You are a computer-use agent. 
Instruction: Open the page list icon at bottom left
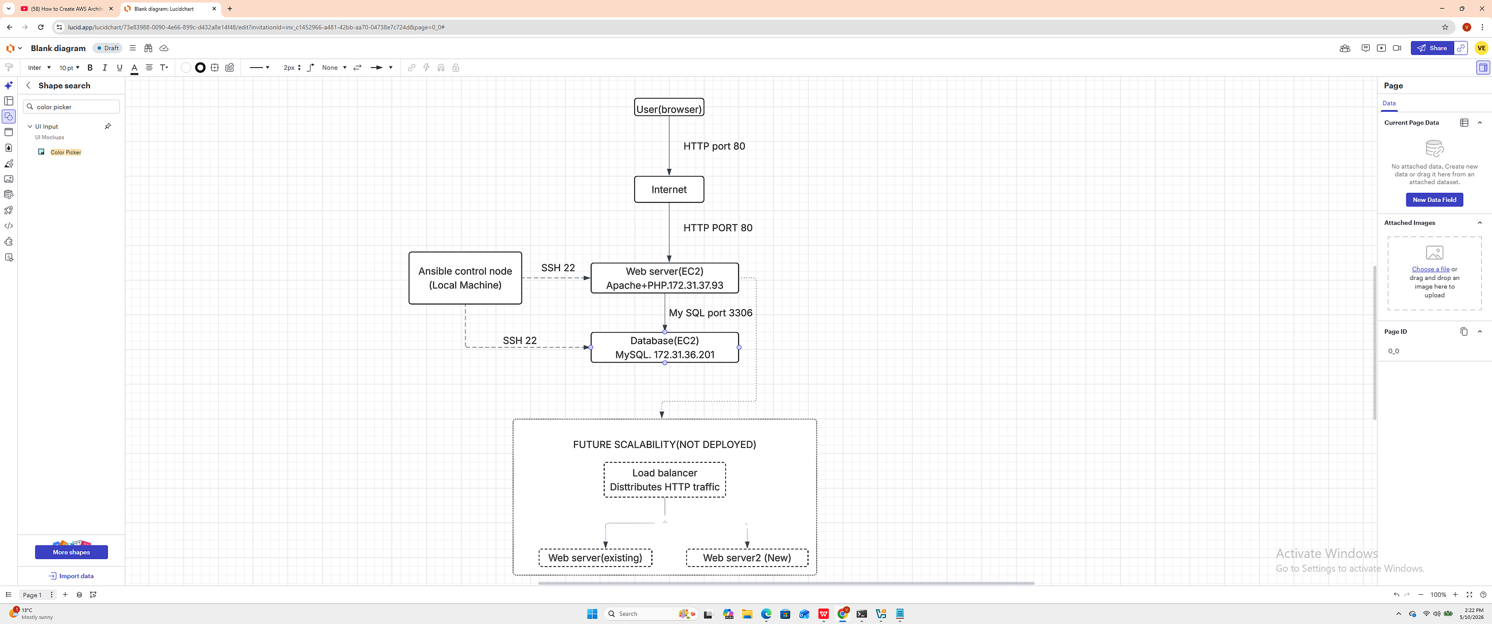click(x=9, y=595)
